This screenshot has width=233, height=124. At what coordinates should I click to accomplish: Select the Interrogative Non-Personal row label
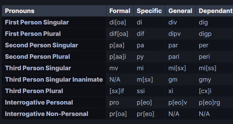[46, 114]
